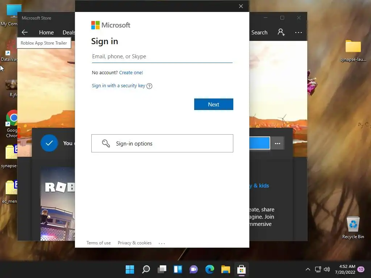Viewport: 371px width, 278px height.
Task: Open the more options button beside install
Action: [277, 143]
